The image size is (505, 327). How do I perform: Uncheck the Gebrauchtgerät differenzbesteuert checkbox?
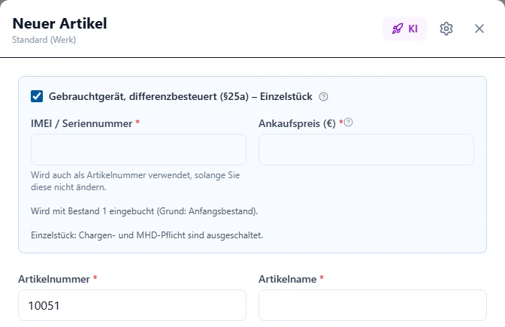click(37, 96)
